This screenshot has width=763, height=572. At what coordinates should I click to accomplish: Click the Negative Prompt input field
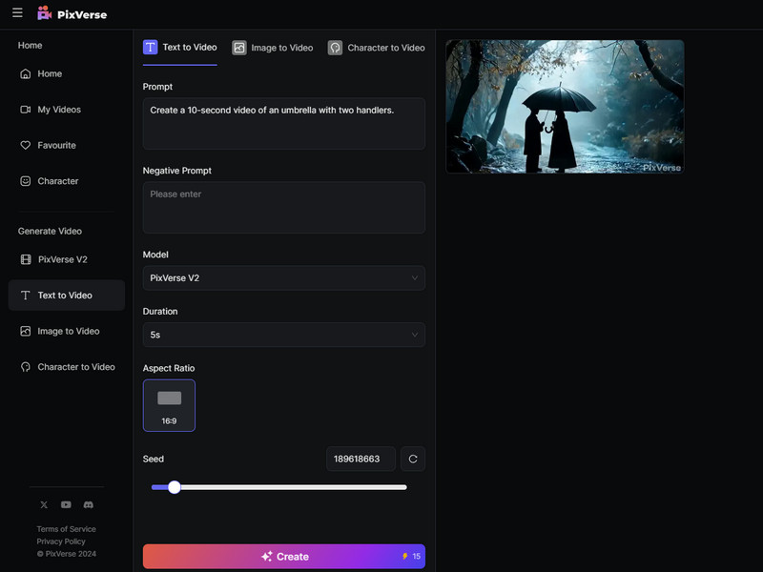[x=283, y=207]
